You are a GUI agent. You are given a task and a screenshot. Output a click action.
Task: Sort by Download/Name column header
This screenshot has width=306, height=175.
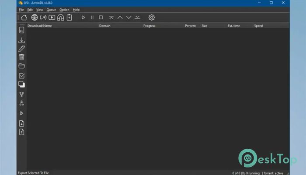pyautogui.click(x=40, y=26)
